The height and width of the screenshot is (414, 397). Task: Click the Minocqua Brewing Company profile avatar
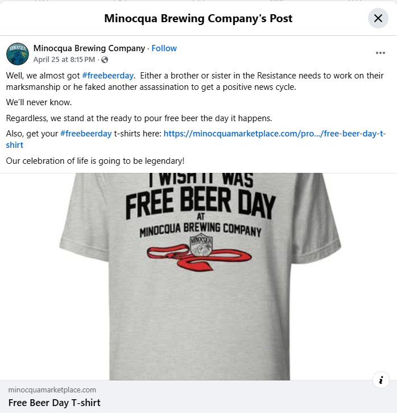[18, 54]
